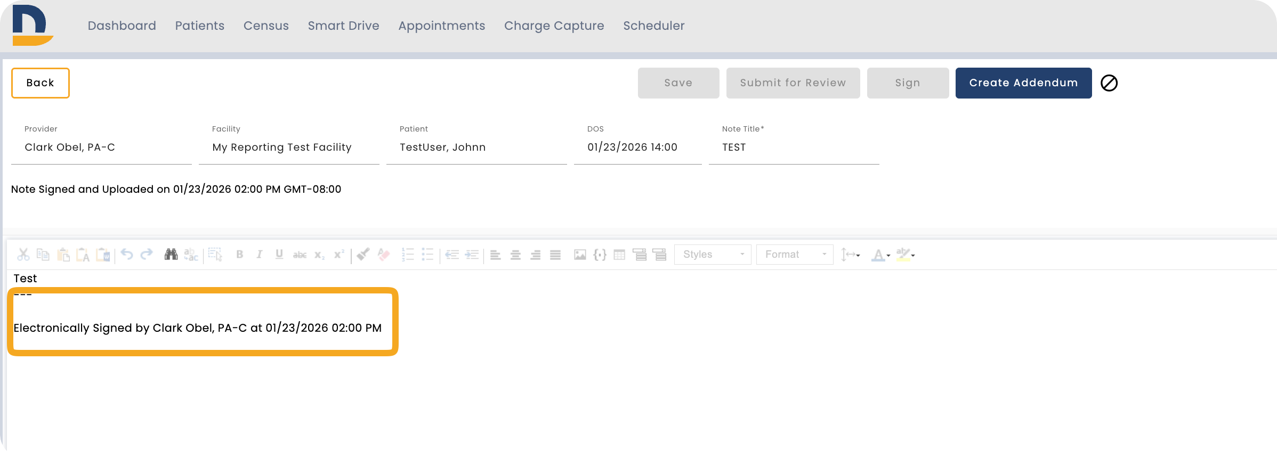Viewport: 1277px width, 458px height.
Task: Decrease the text indent
Action: tap(452, 255)
